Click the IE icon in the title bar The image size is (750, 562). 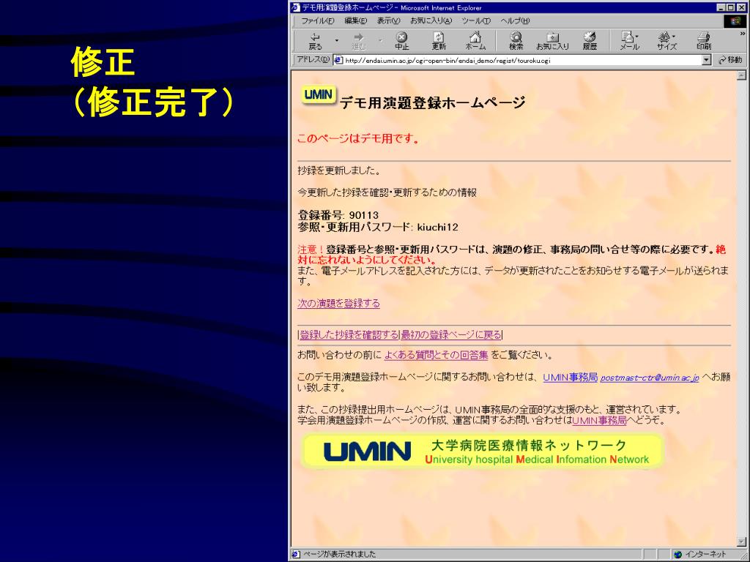(x=296, y=7)
